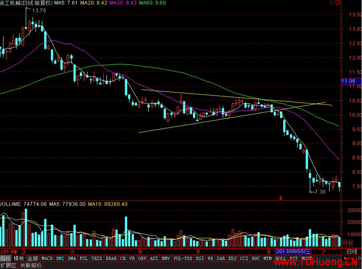Click the 13.75 high price annotation

(x=39, y=11)
